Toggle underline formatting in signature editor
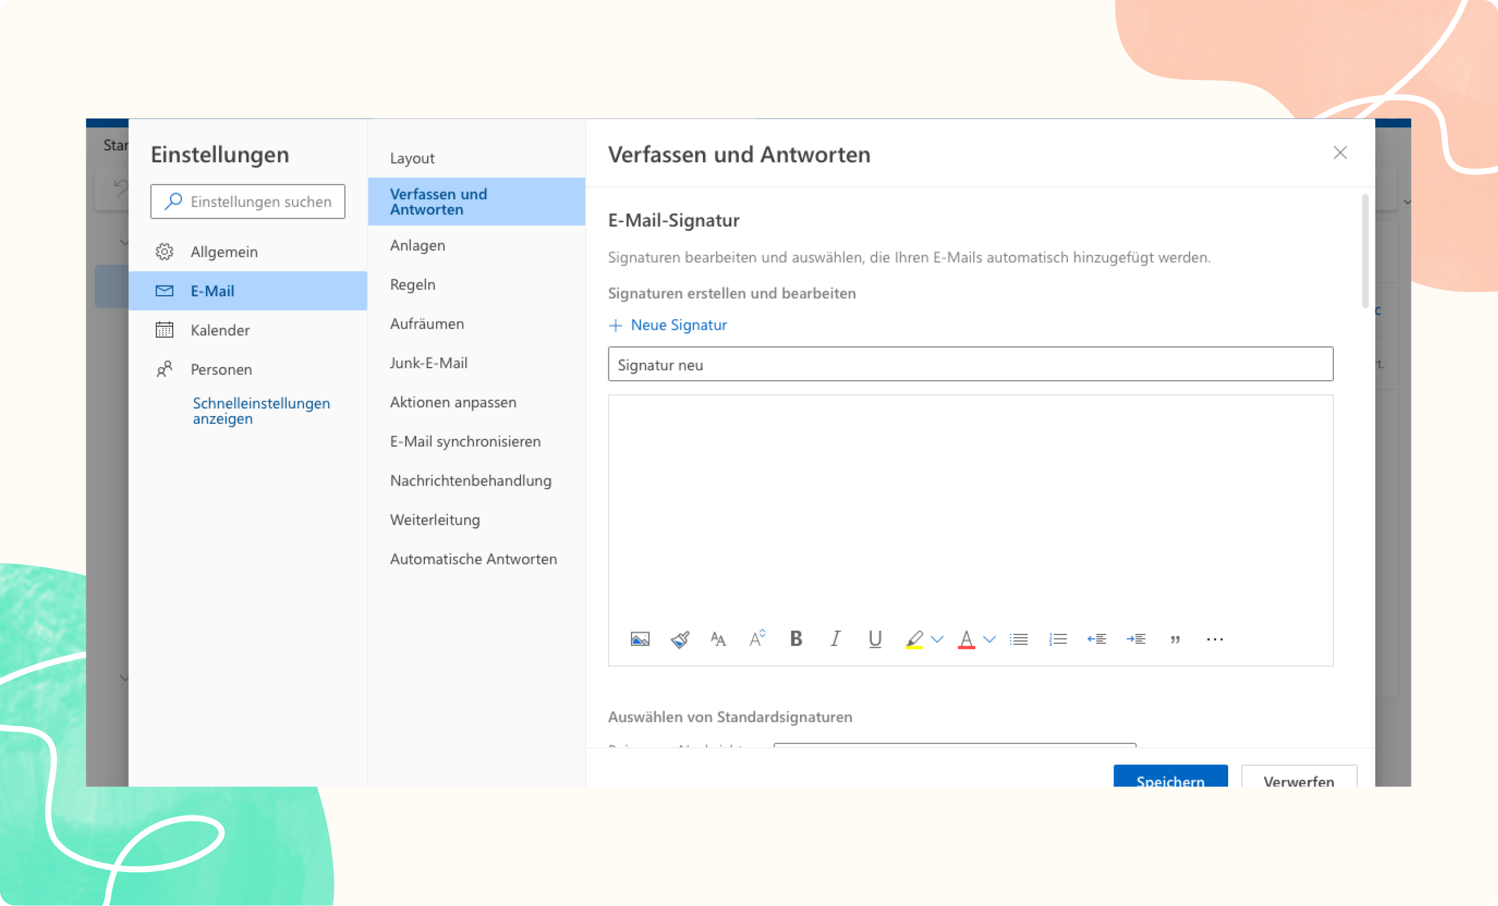Viewport: 1498px width, 906px height. (875, 639)
